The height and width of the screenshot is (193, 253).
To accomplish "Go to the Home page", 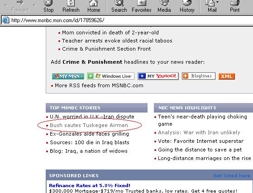I will click(x=94, y=6).
